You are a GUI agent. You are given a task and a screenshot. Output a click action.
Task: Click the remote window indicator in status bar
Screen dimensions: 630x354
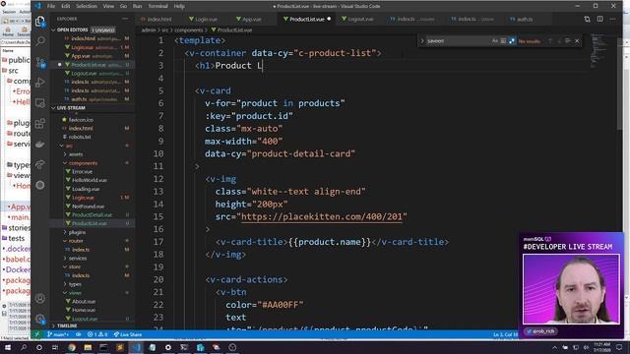(x=37, y=334)
